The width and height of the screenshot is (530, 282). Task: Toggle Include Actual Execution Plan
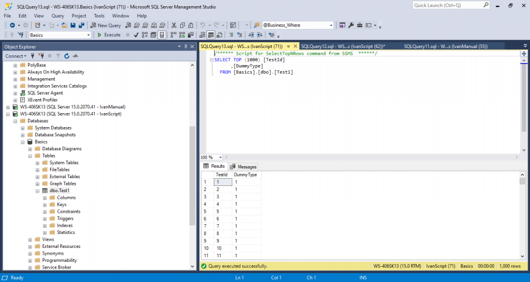(x=173, y=35)
